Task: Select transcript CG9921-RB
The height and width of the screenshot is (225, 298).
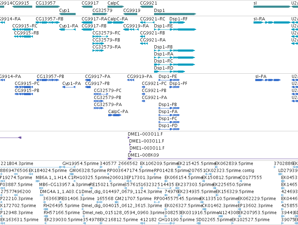Action: coord(143,37)
